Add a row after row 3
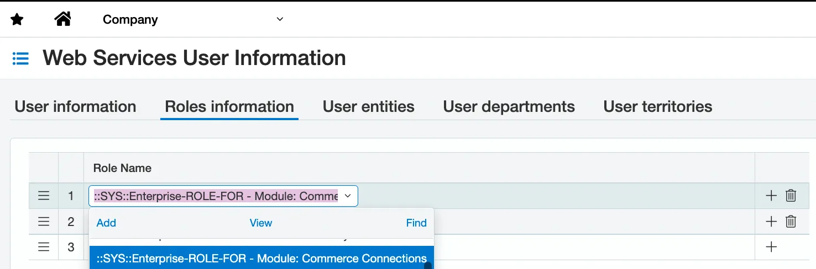This screenshot has height=269, width=816. [x=771, y=247]
